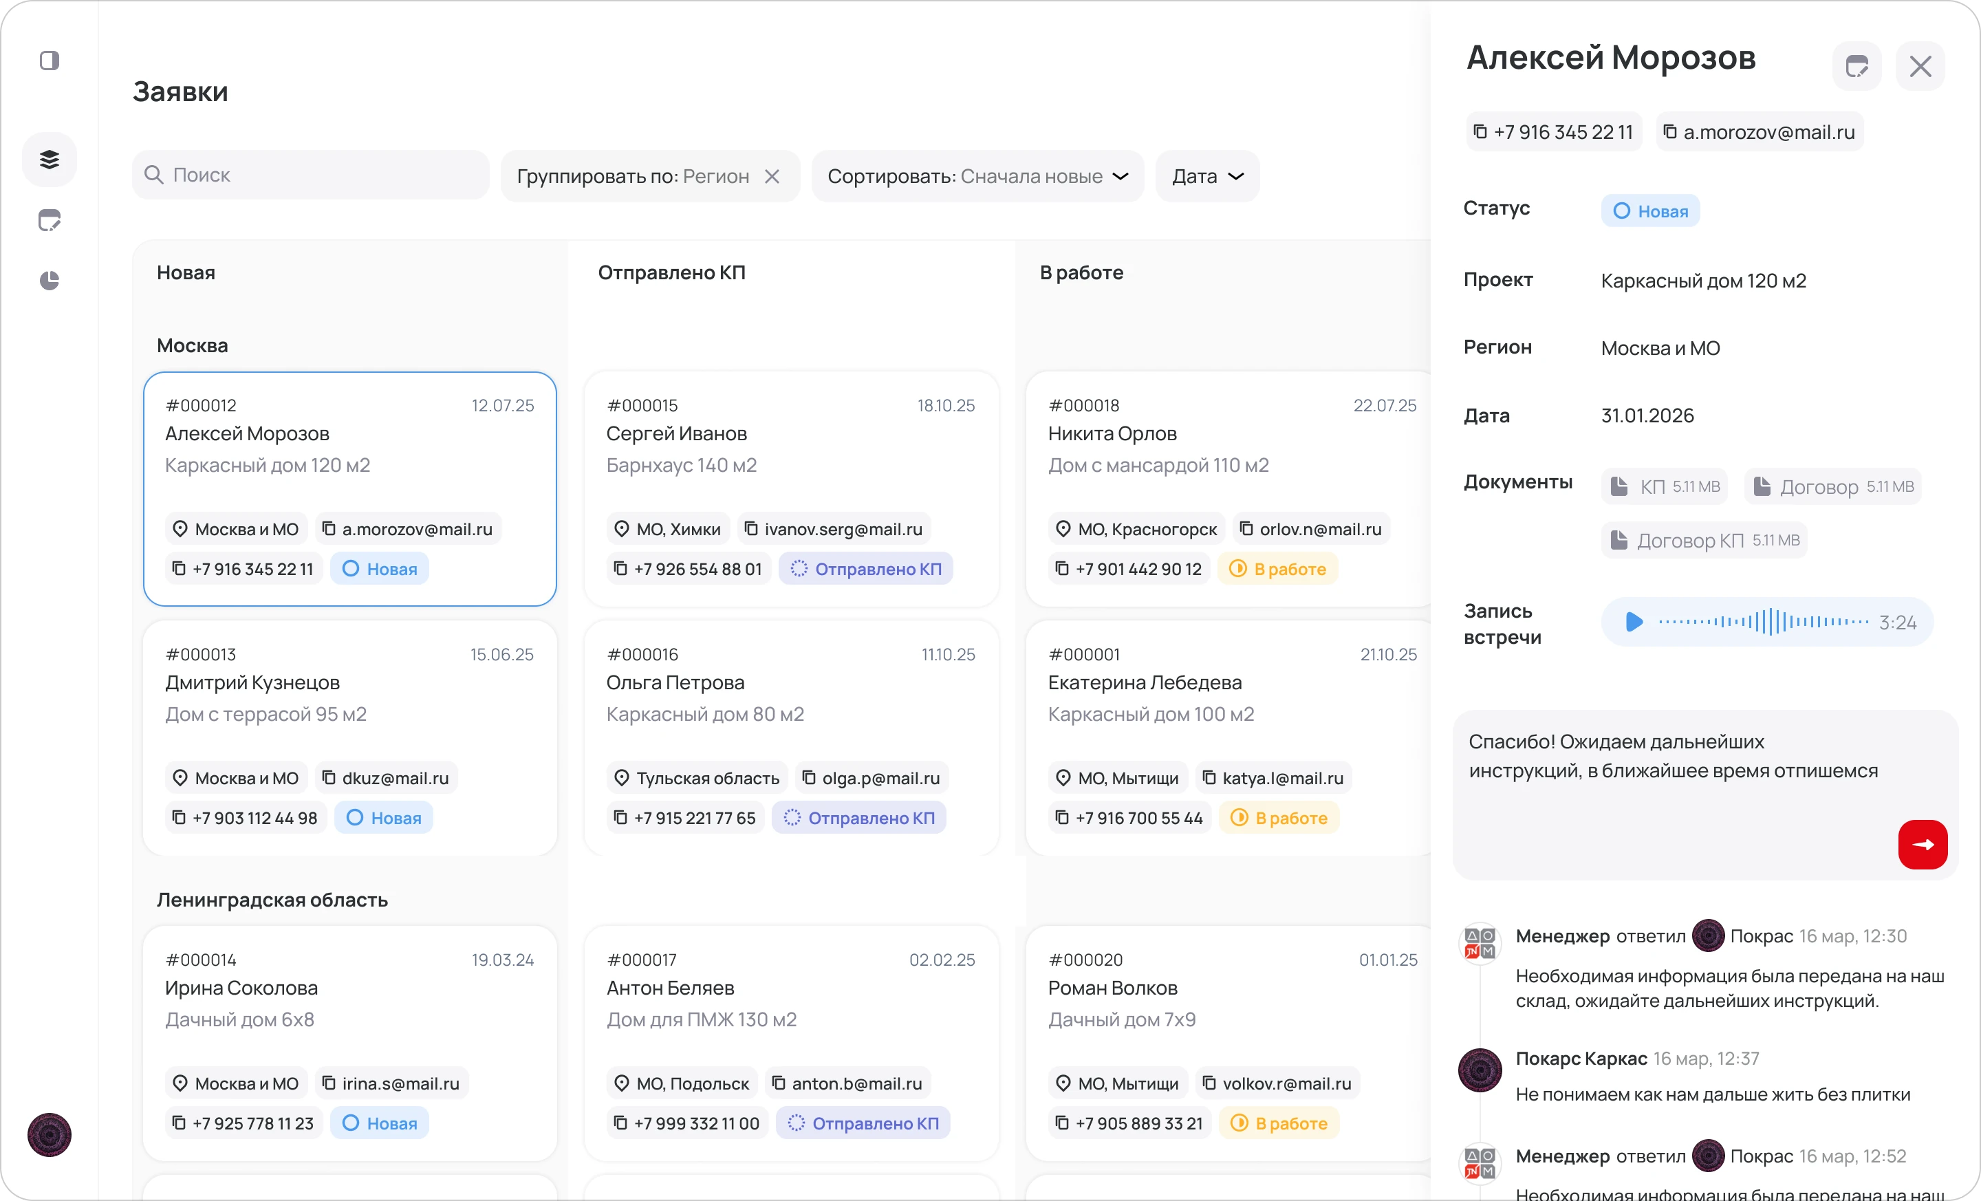Open the КП 5.11 MB document
The width and height of the screenshot is (1981, 1201).
click(1664, 486)
